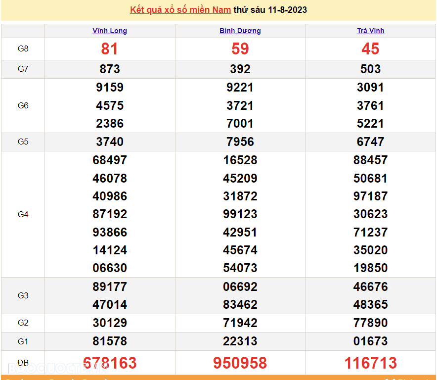Click Vĩnh Long special prize number 678163

pyautogui.click(x=110, y=363)
